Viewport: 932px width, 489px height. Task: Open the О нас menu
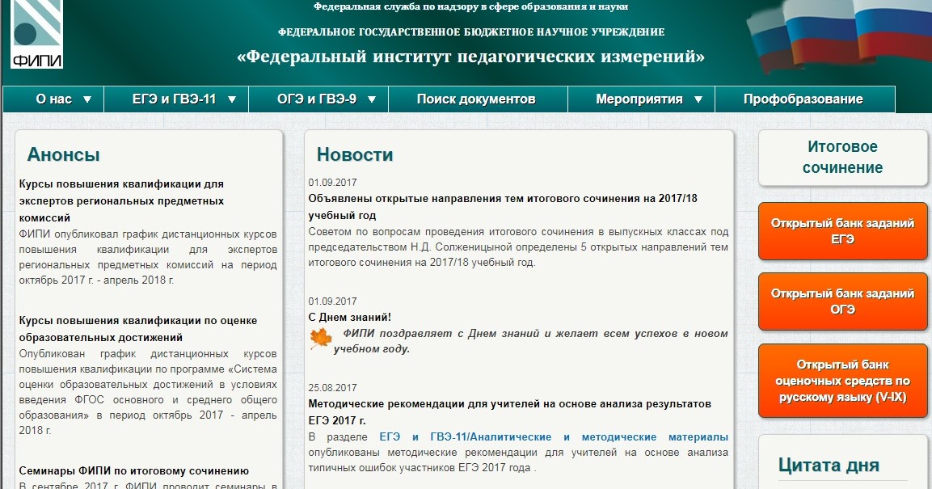(x=53, y=99)
